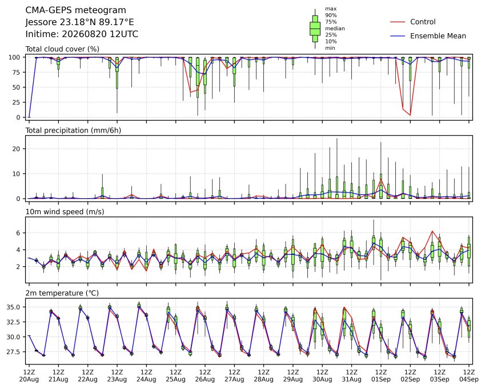485x389 pixels.
Task: Click the 12Z 01Sep time axis label
Action: [x=381, y=375]
